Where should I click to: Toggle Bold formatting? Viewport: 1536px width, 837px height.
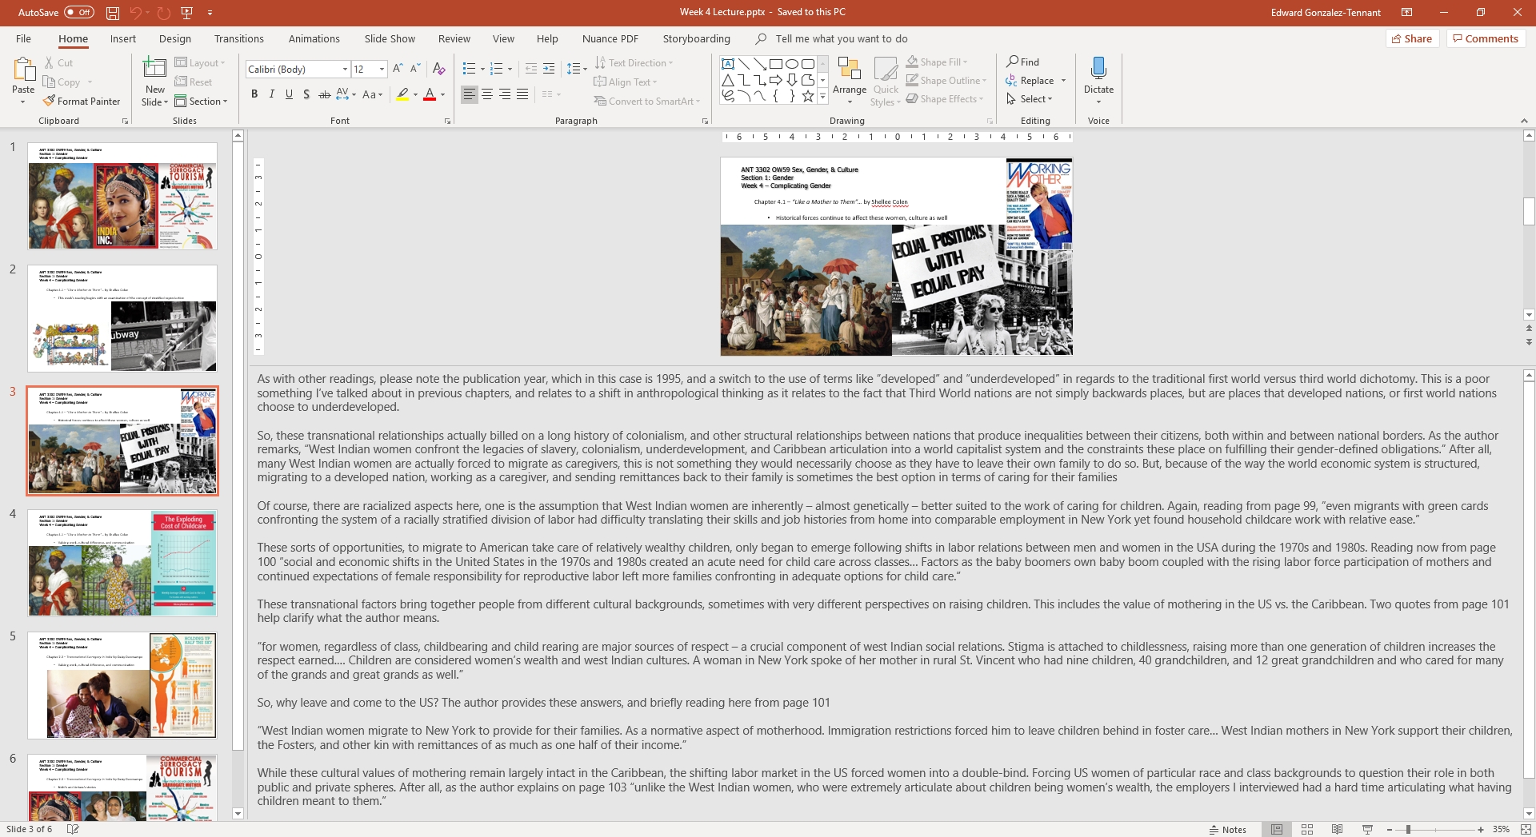click(x=254, y=94)
